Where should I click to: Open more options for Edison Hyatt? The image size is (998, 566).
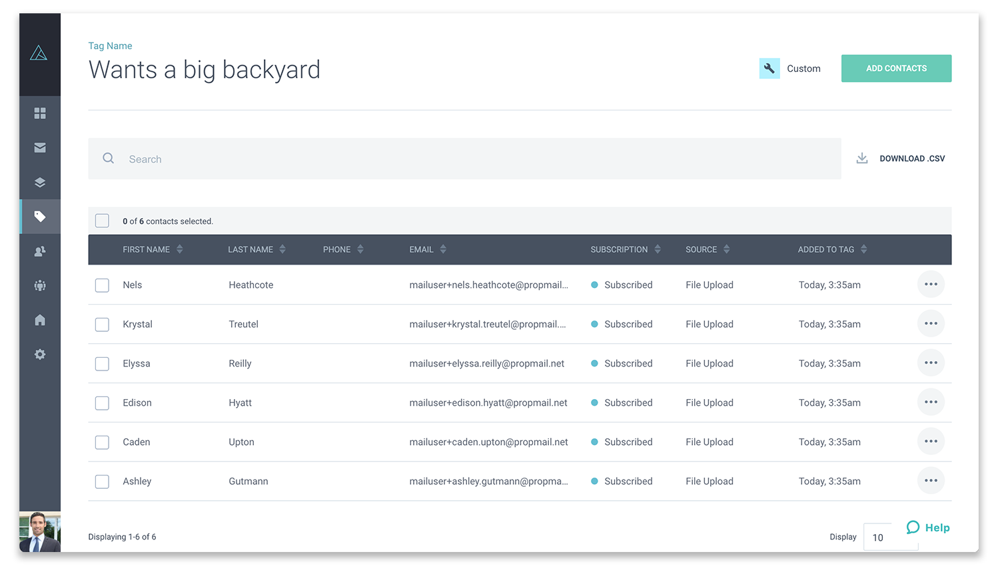point(931,402)
